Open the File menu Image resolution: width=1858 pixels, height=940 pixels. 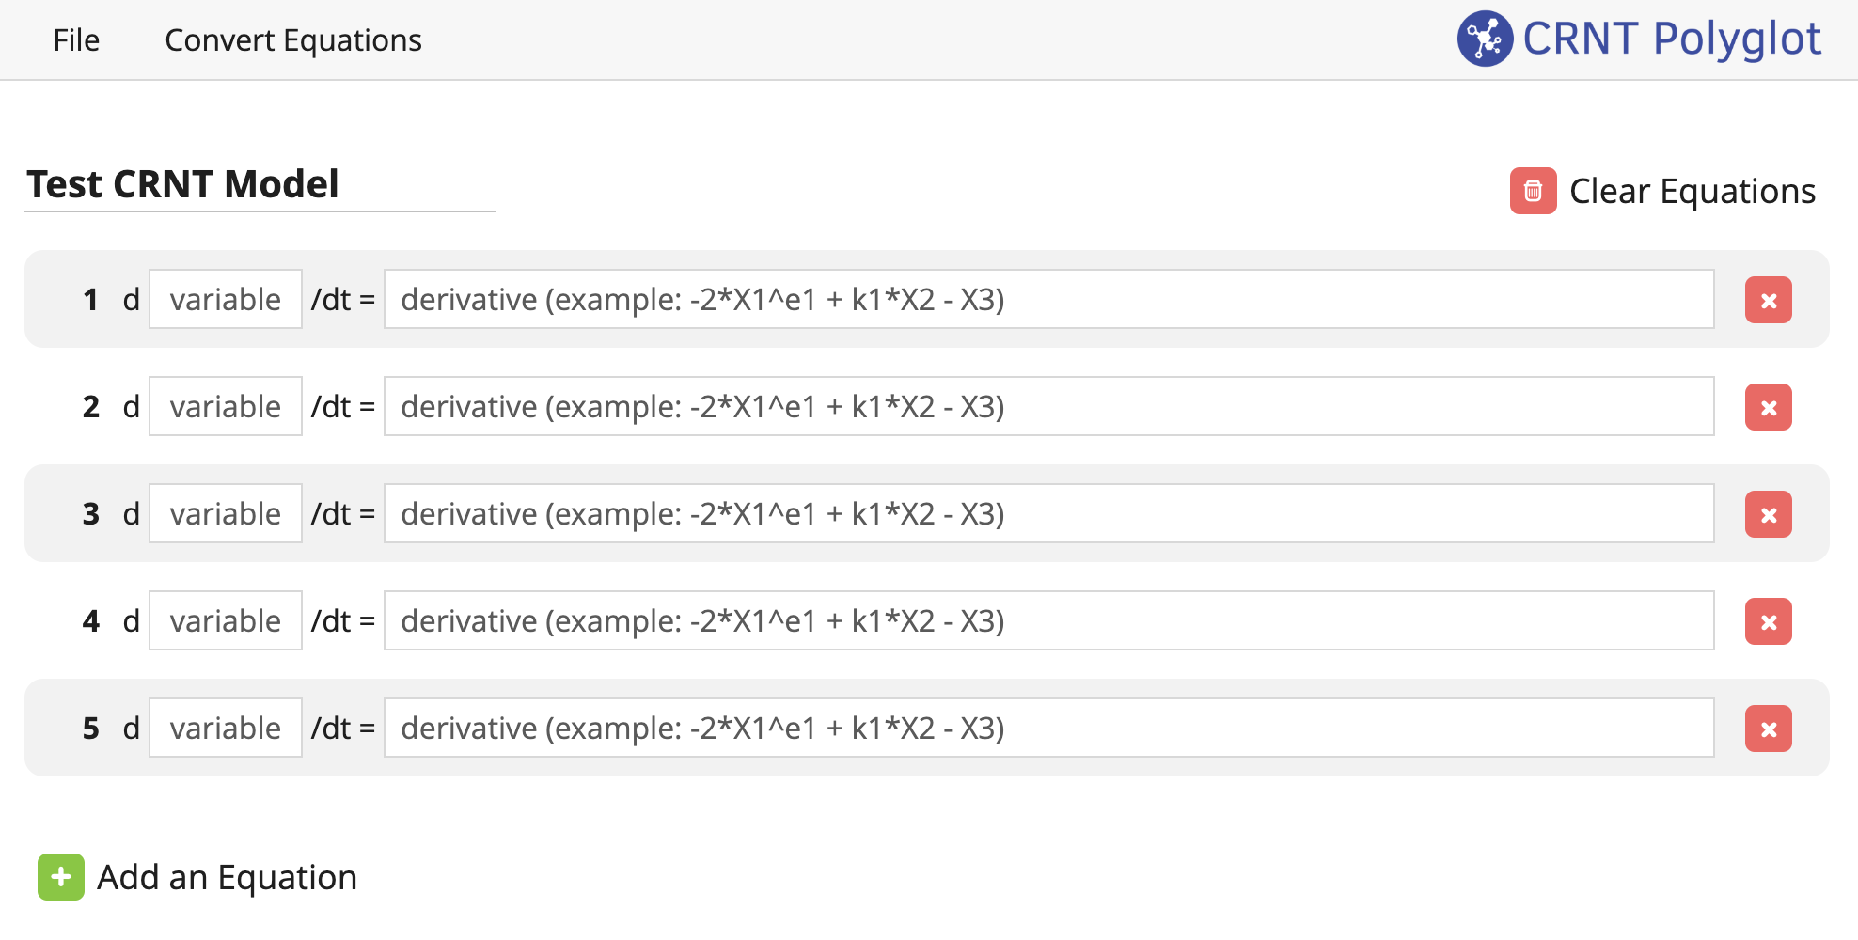pos(76,39)
